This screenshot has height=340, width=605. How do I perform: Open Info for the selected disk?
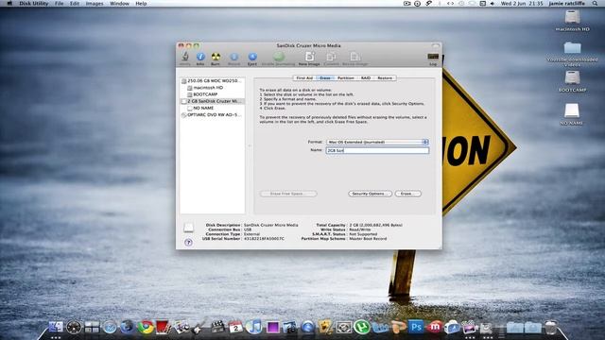click(200, 57)
